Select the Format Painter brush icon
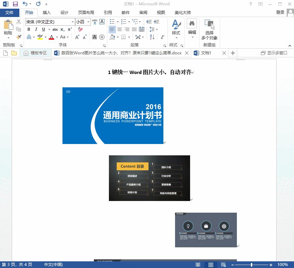The height and width of the screenshot is (268, 294). [19, 37]
